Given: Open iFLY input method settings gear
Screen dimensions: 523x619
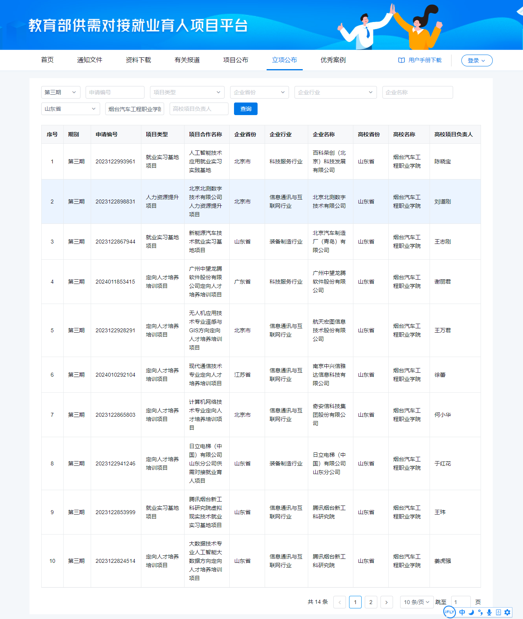Looking at the screenshot, I should pyautogui.click(x=507, y=612).
